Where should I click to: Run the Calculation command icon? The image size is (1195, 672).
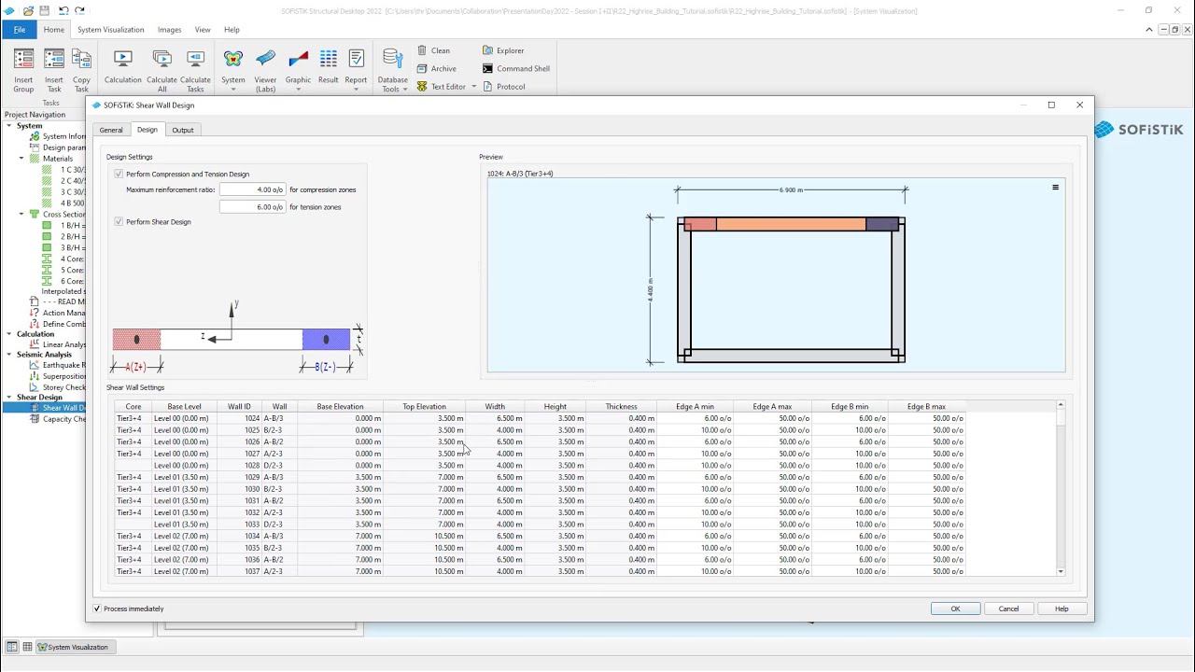[122, 60]
